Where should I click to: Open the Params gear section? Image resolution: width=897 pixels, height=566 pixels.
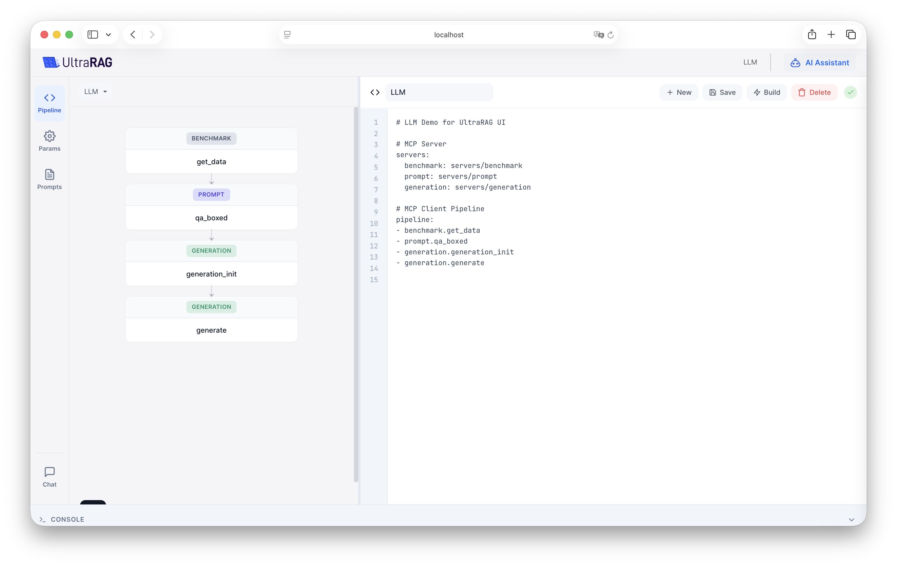pos(49,141)
